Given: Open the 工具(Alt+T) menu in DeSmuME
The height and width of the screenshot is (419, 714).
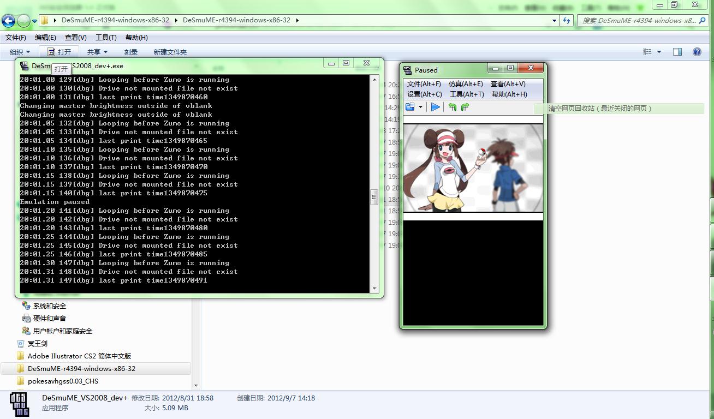Looking at the screenshot, I should [467, 94].
